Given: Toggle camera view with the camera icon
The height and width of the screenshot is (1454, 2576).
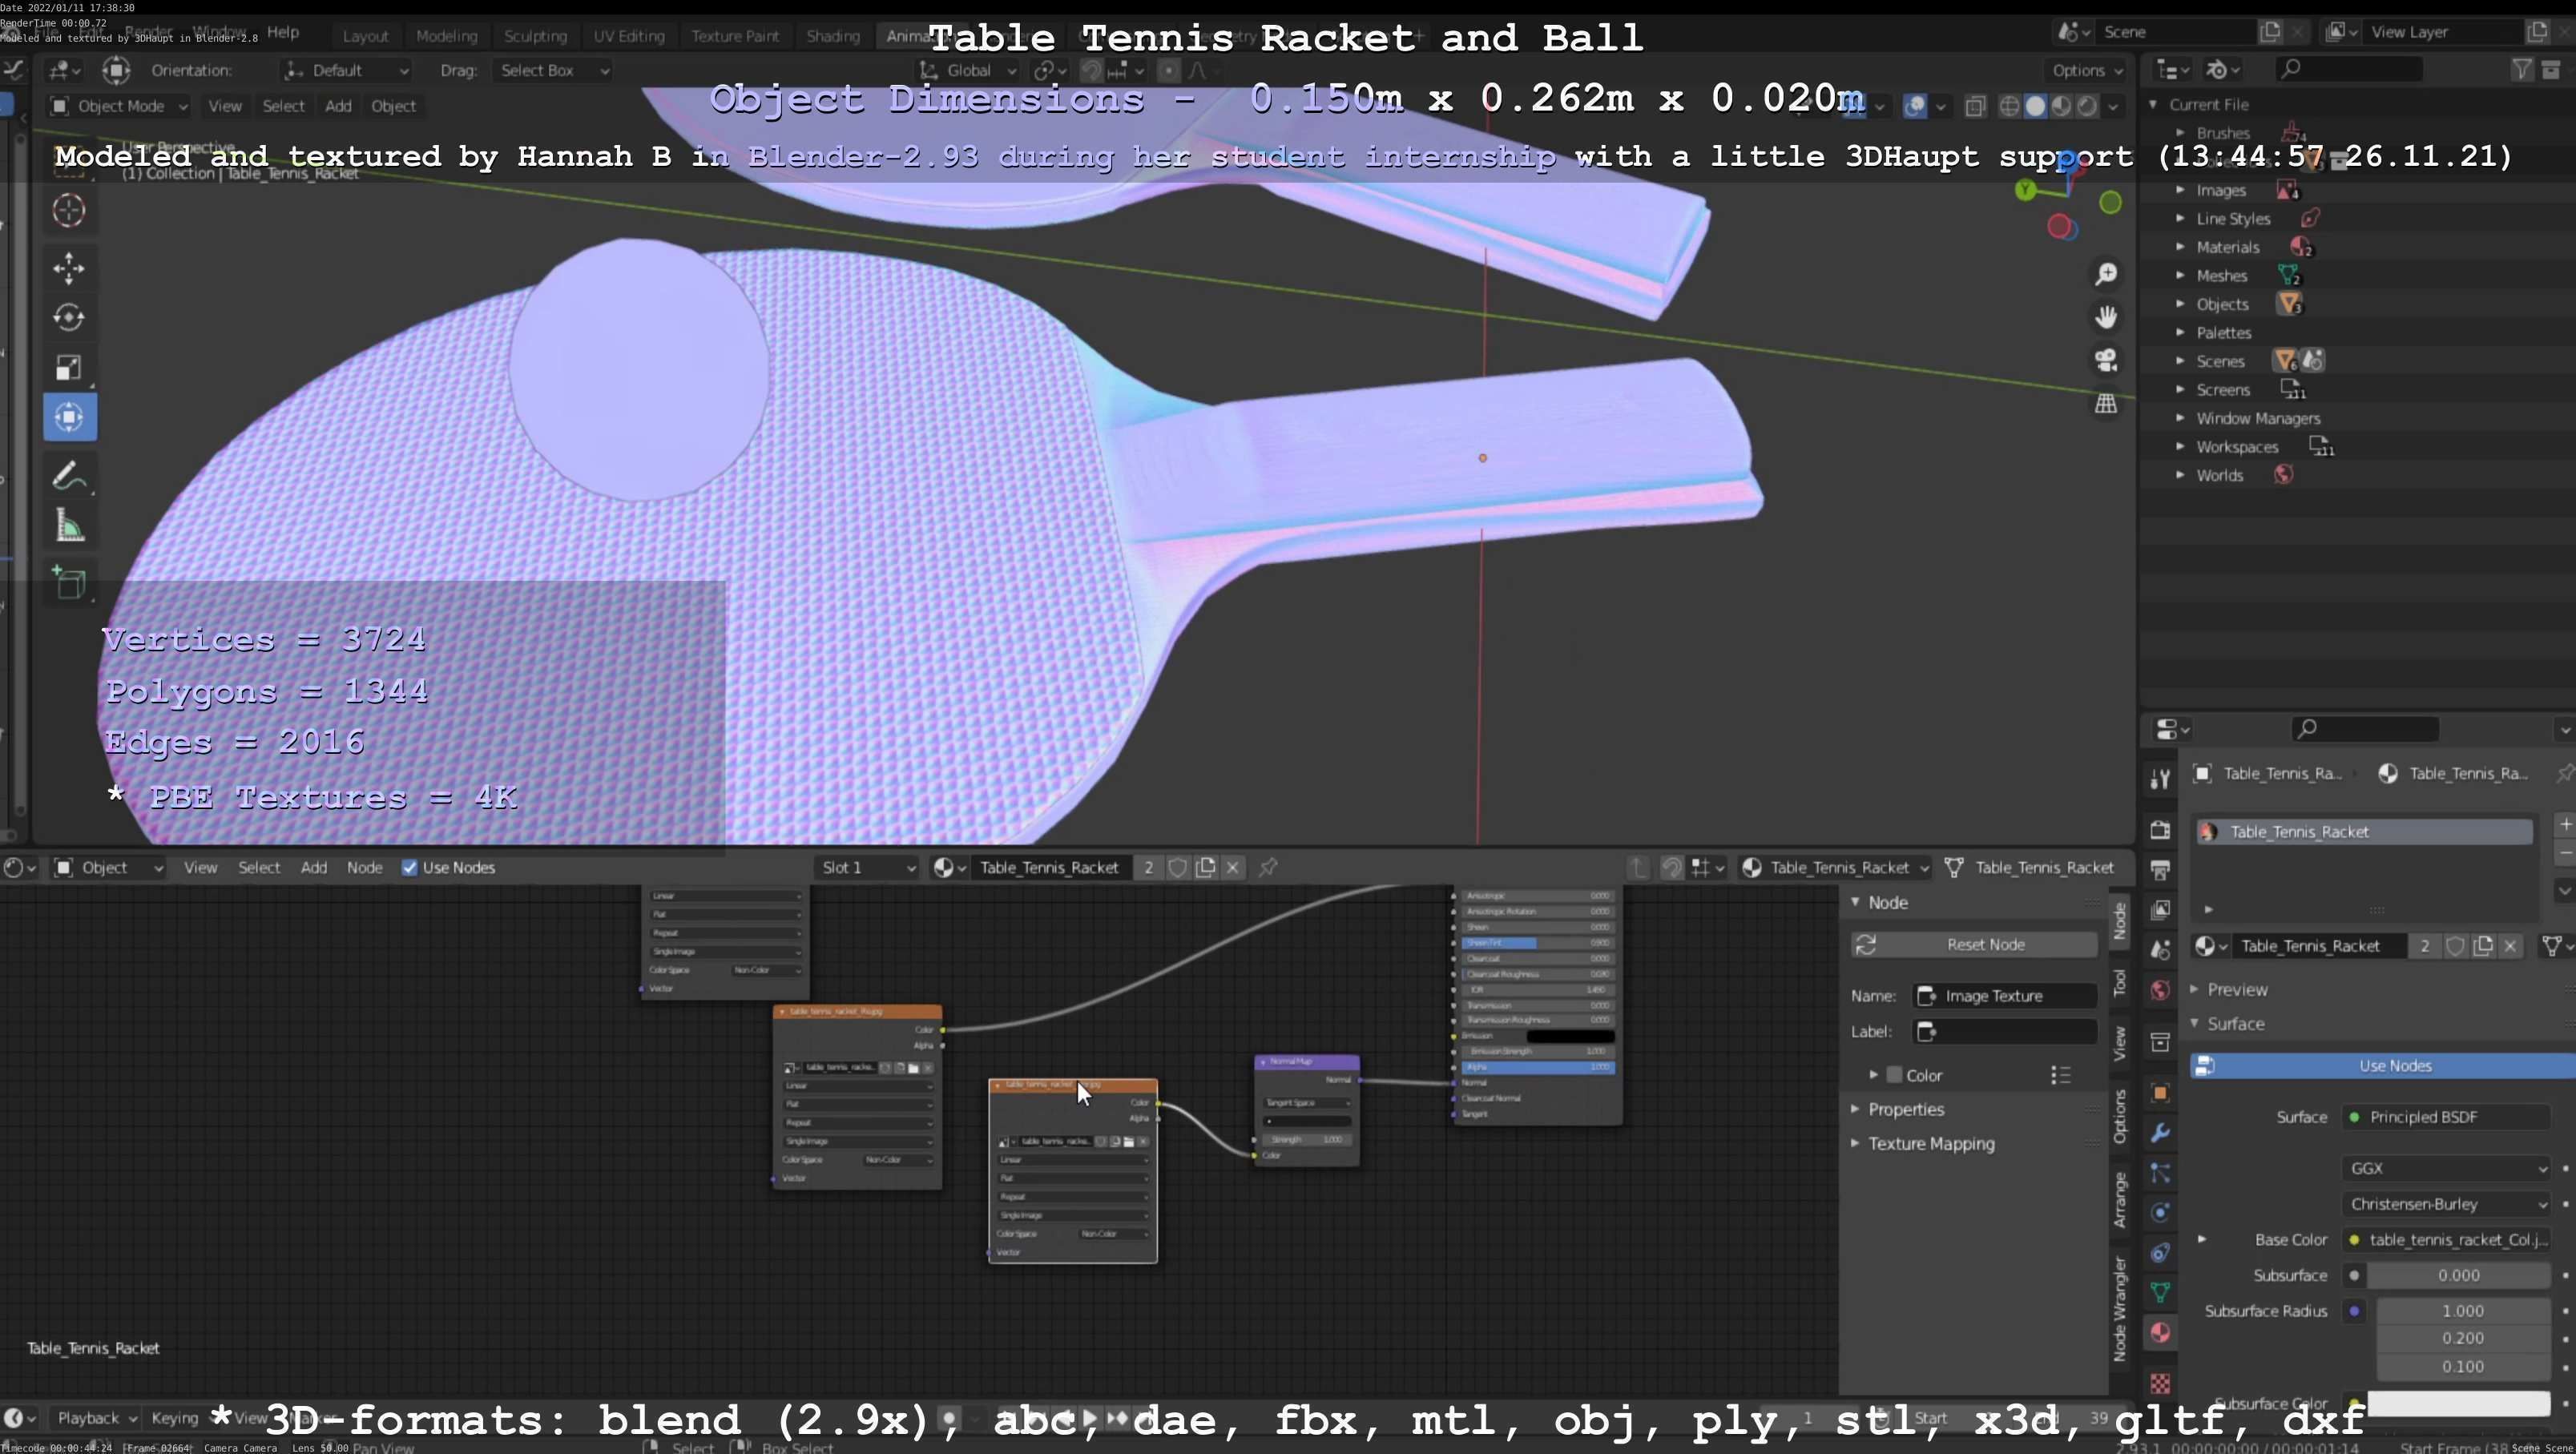Looking at the screenshot, I should coord(2106,360).
